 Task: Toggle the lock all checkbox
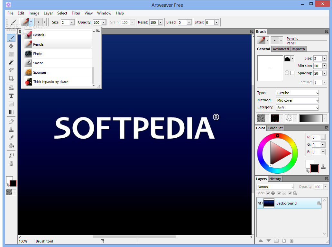[290, 193]
